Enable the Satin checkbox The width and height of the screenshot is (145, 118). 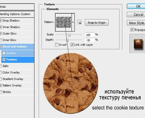click(x=1, y=66)
